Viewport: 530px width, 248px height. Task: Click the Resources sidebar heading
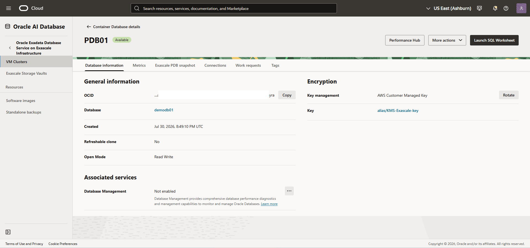click(14, 87)
